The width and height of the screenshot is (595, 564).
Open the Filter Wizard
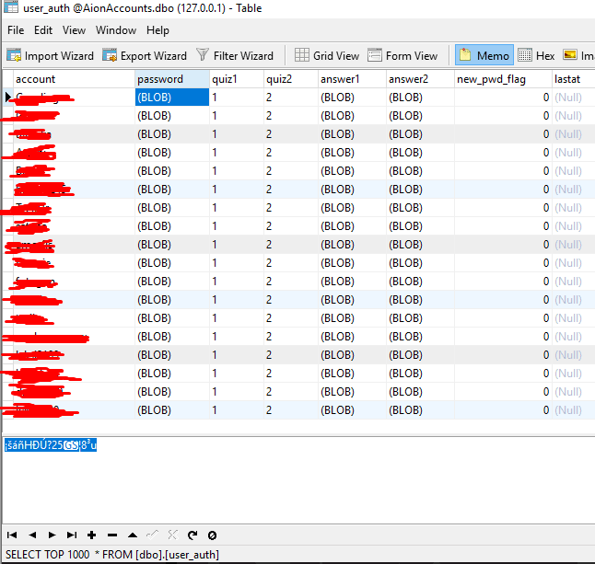click(234, 55)
